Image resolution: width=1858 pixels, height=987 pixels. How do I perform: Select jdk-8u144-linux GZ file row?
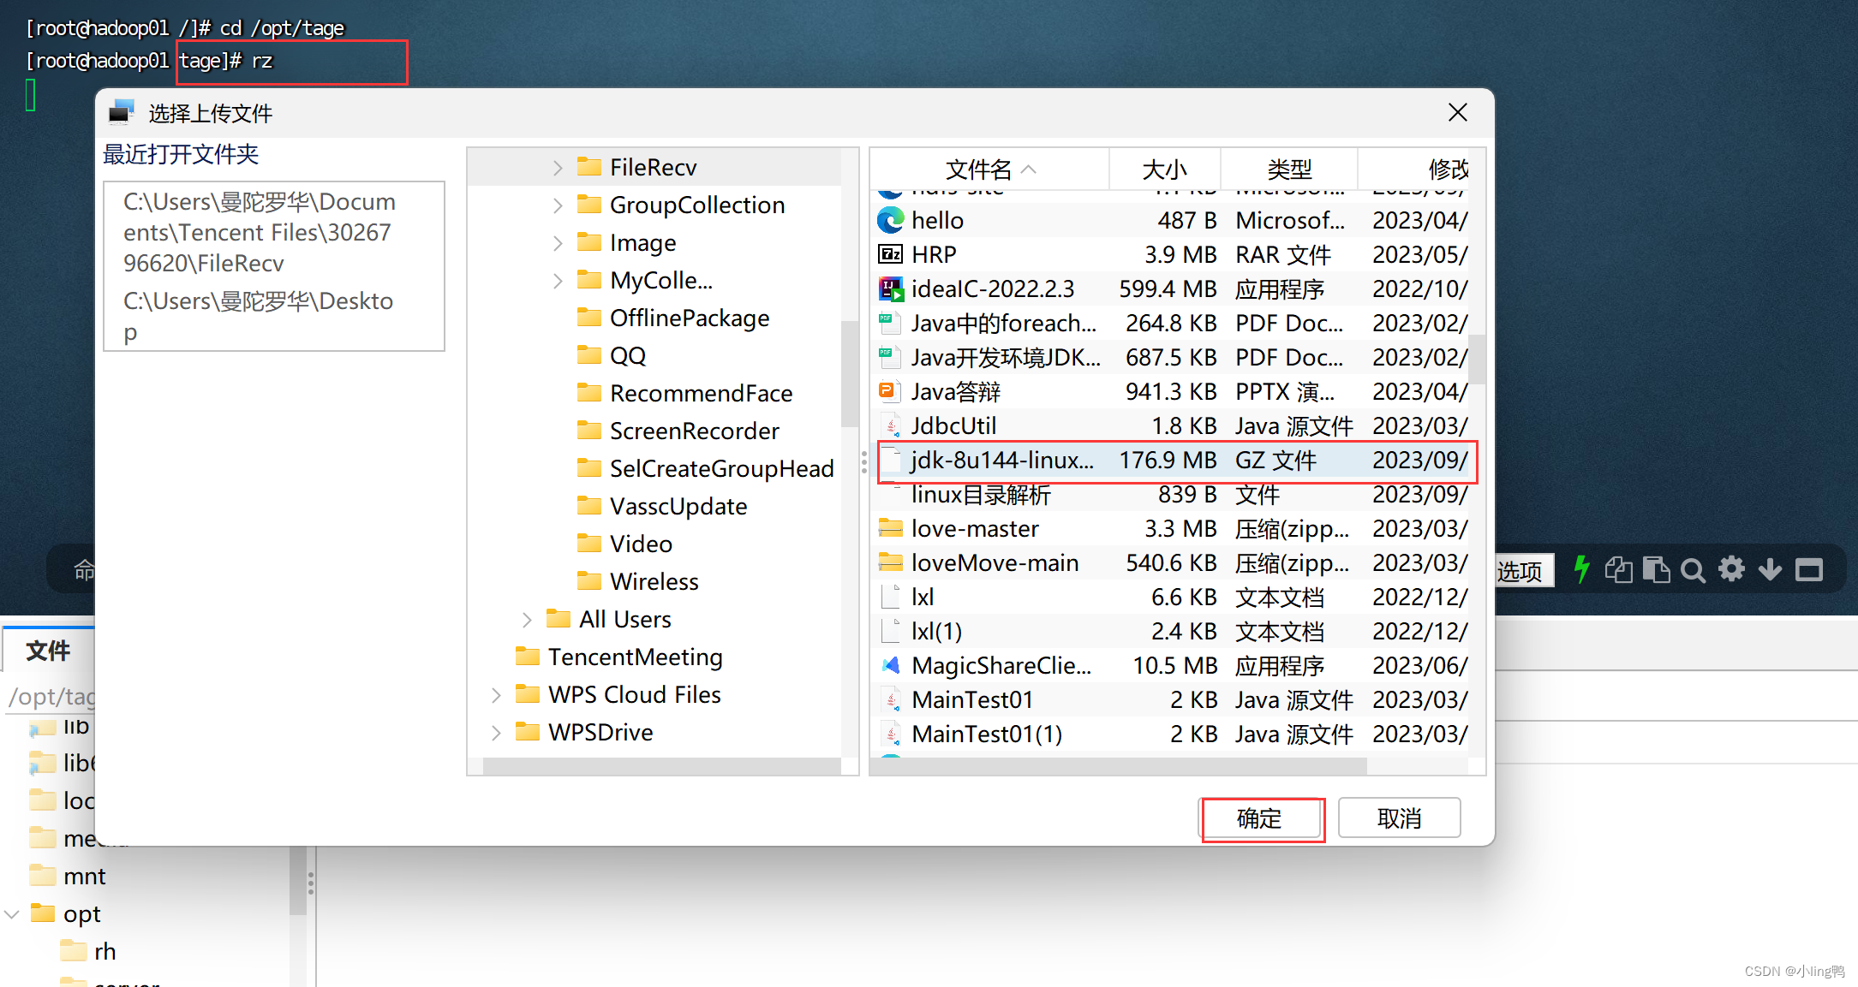pyautogui.click(x=1002, y=461)
